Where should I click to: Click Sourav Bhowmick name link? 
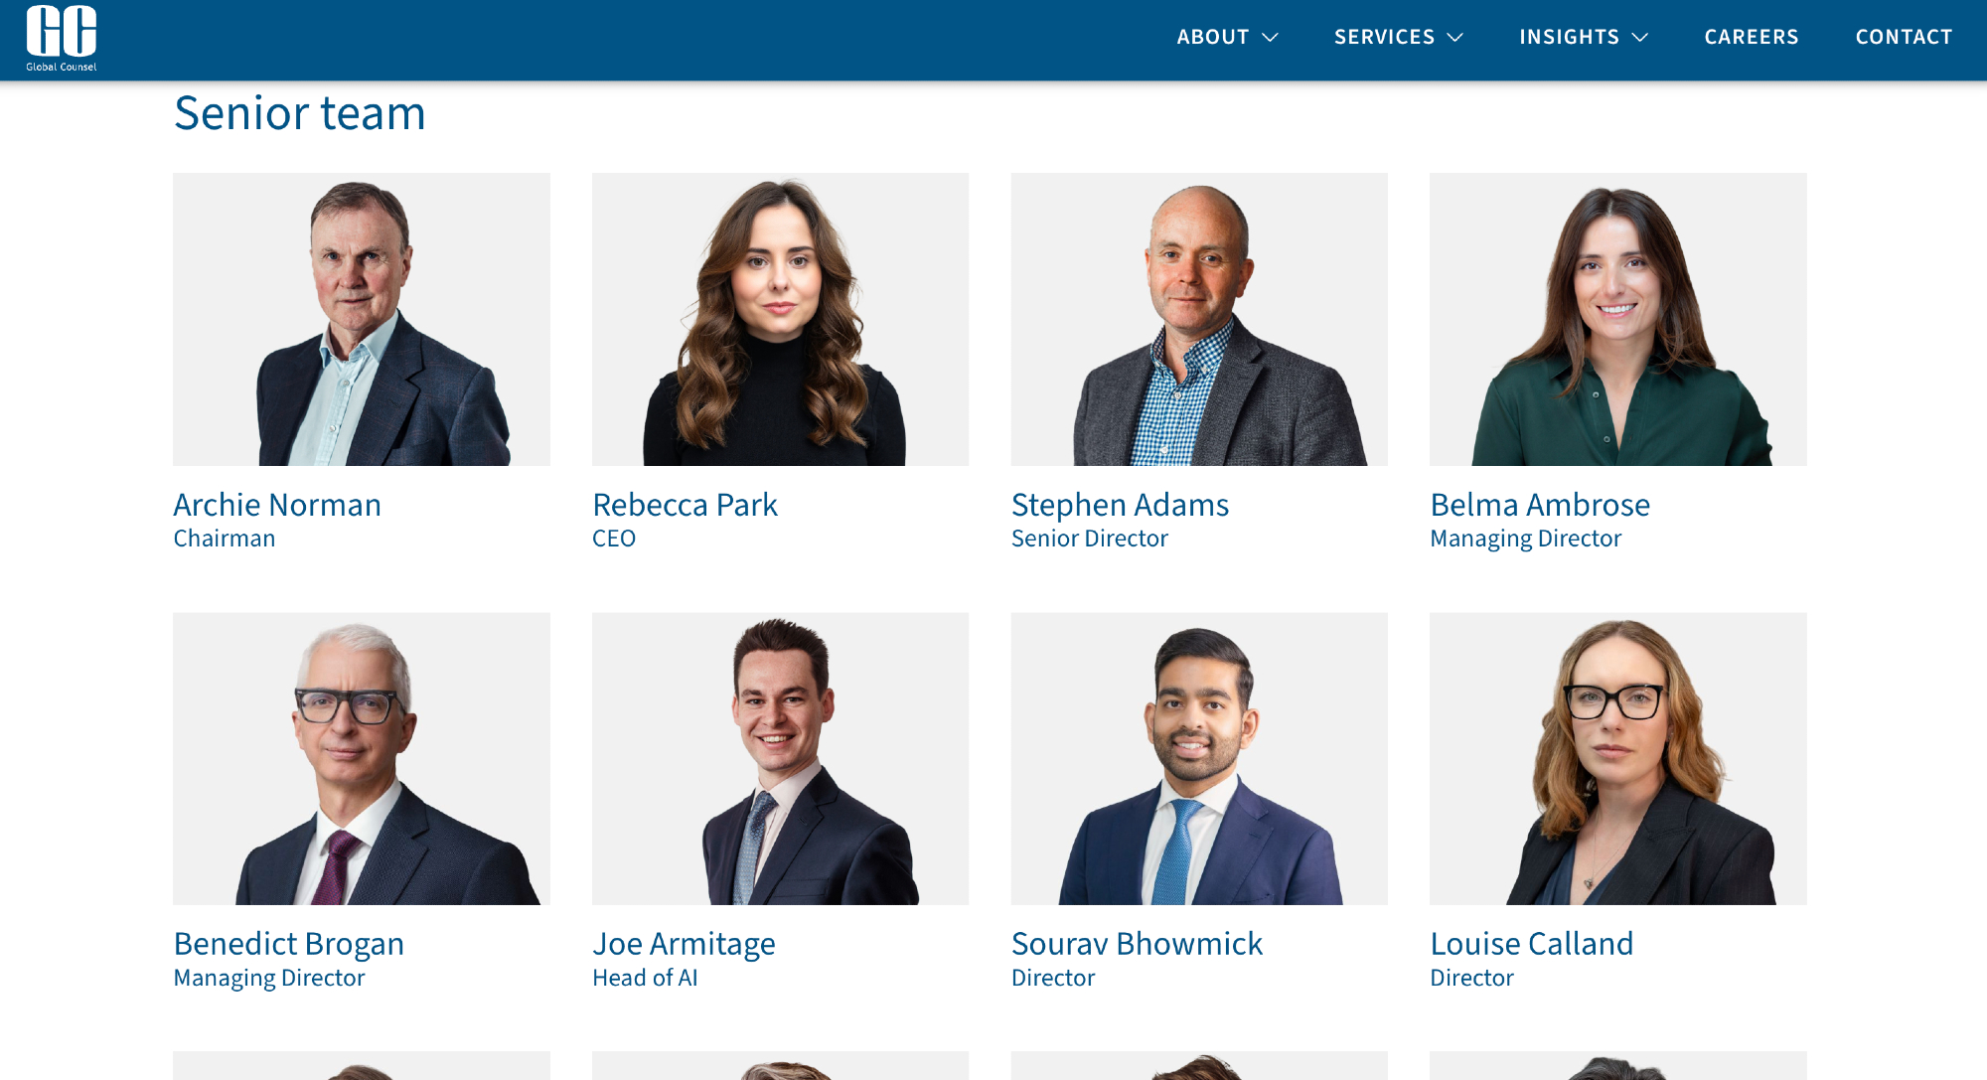(1137, 944)
